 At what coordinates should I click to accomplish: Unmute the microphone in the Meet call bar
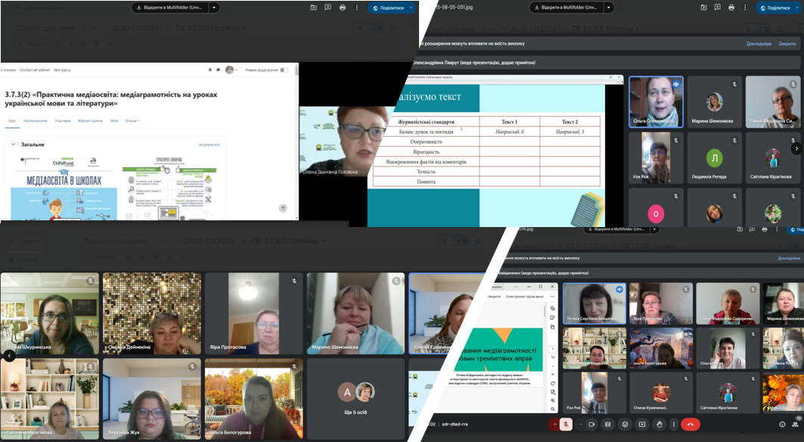566,424
